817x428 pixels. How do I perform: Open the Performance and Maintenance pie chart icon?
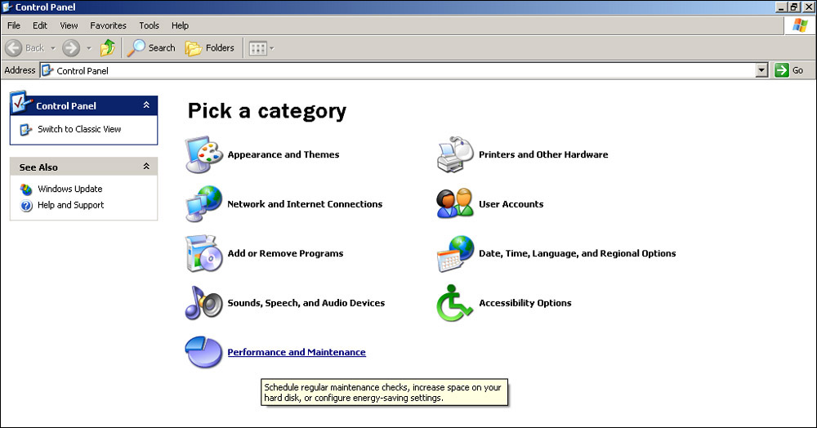click(x=203, y=353)
